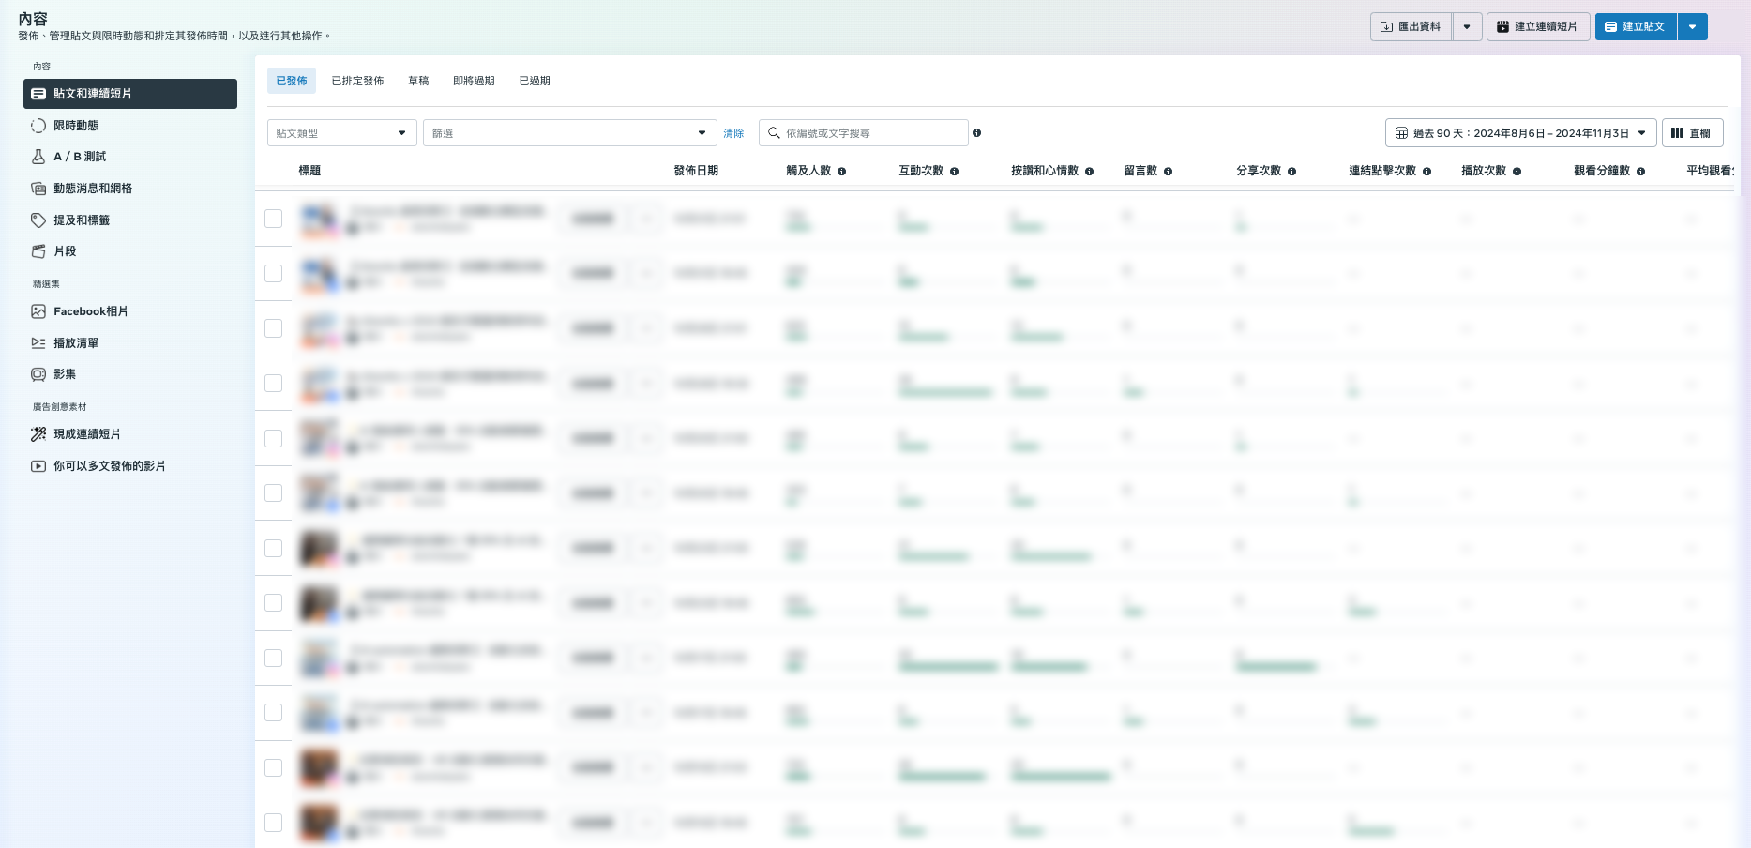Screen dimensions: 1751x848
Task: Switch to the 已排定發佈 tab
Action: pyautogui.click(x=357, y=81)
